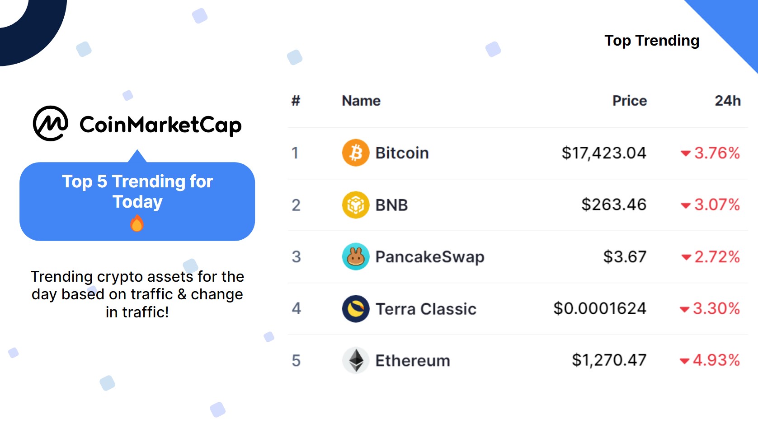
Task: Open the PancakeSwap name link
Action: click(x=430, y=257)
